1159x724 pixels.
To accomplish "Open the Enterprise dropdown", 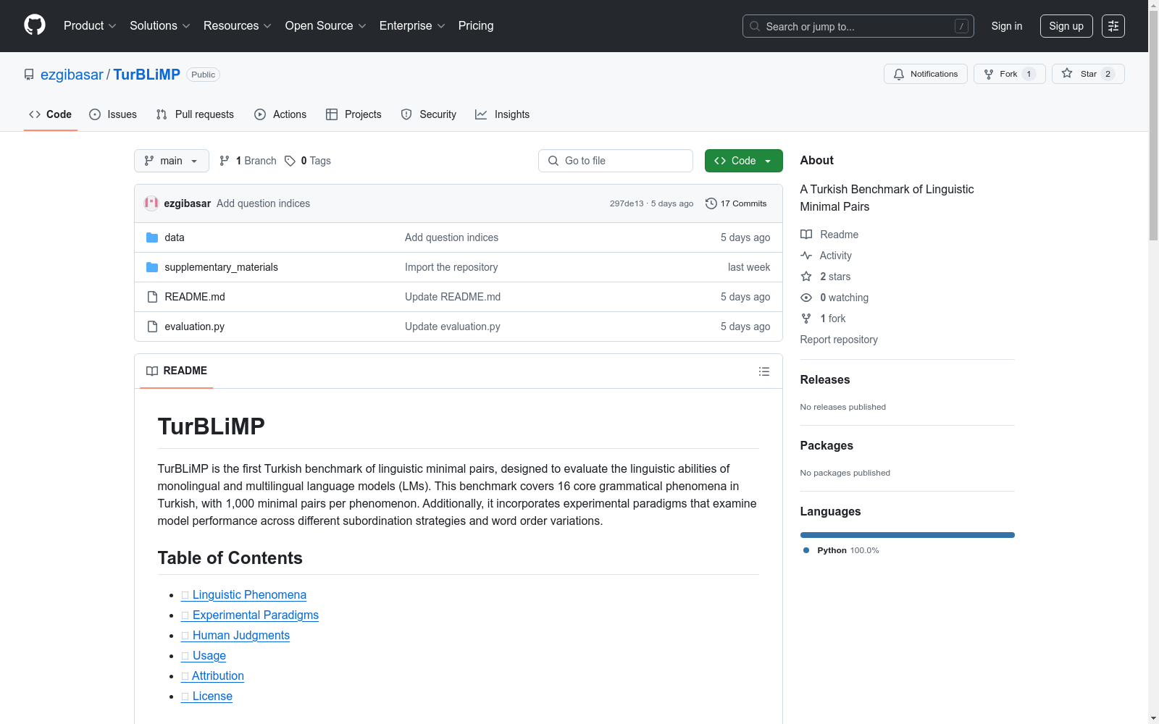I will tap(412, 26).
